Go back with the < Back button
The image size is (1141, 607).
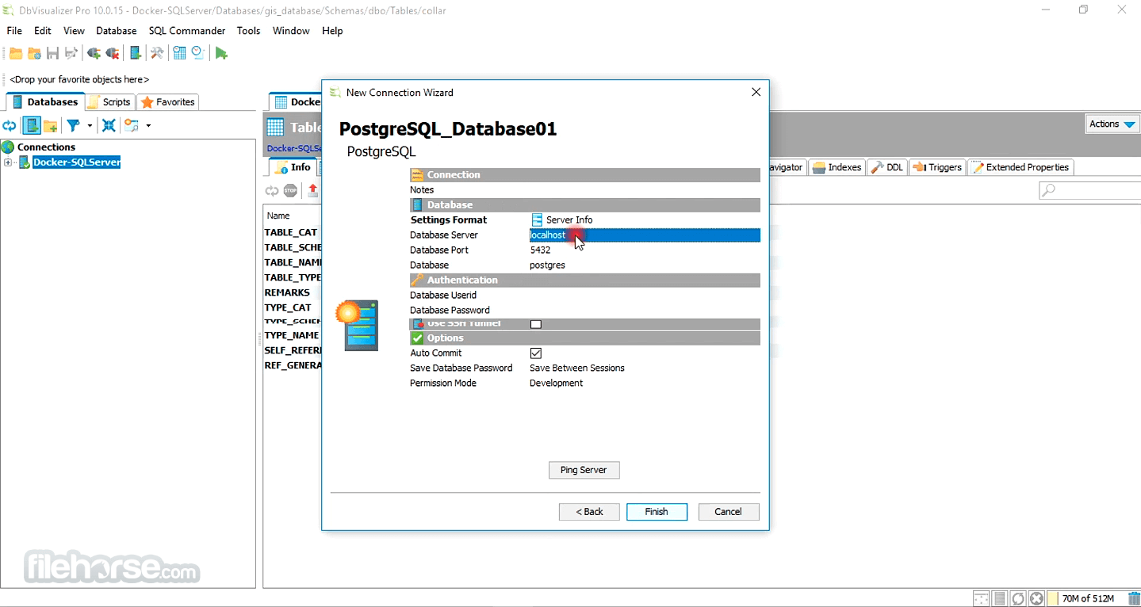(589, 512)
